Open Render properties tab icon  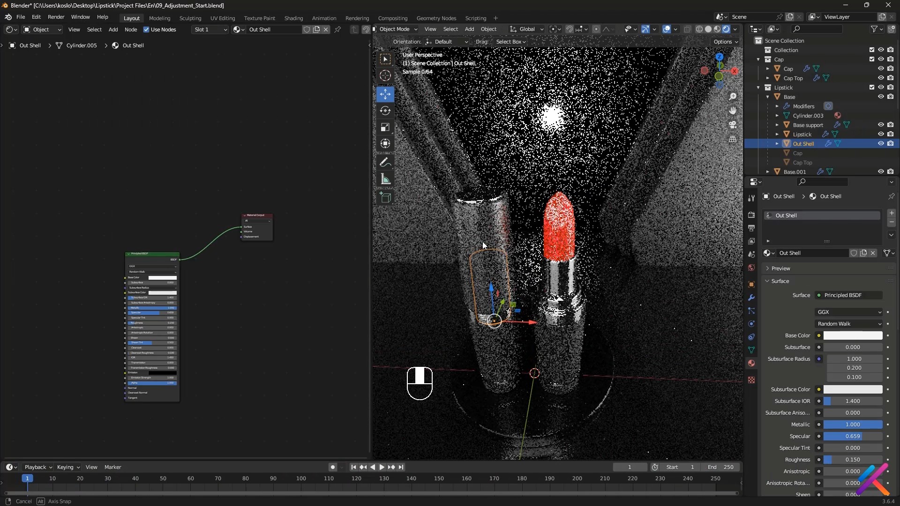[751, 215]
